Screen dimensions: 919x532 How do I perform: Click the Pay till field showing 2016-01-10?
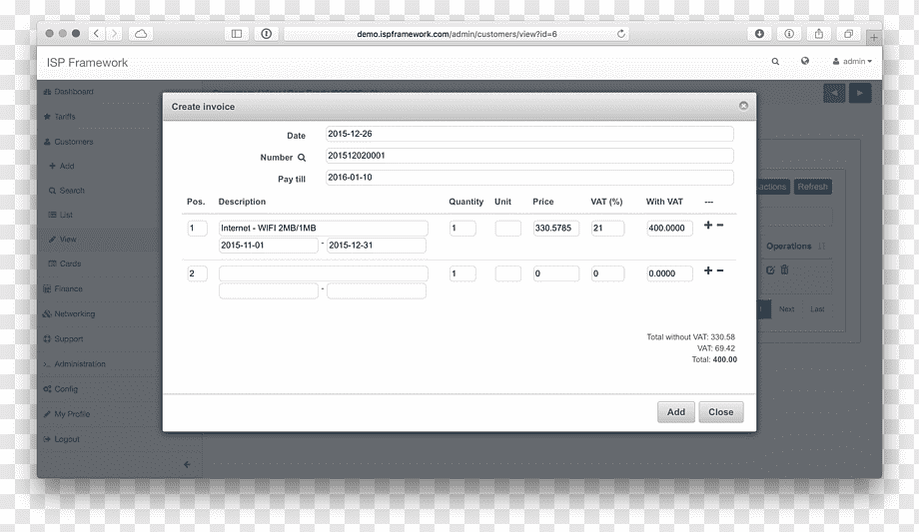click(529, 177)
